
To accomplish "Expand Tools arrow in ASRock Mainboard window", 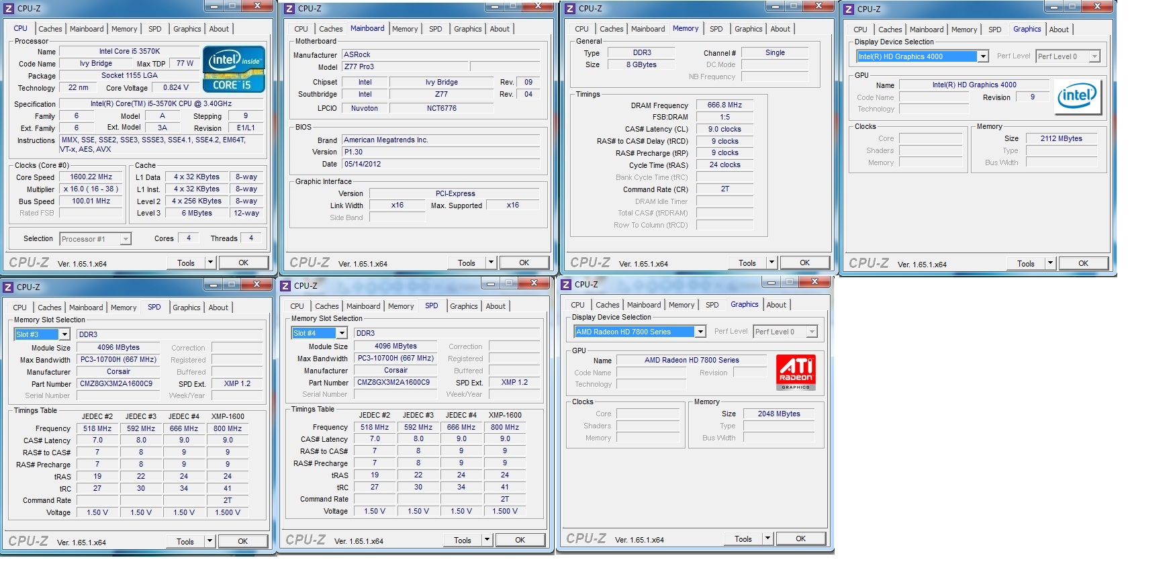I will click(x=491, y=263).
